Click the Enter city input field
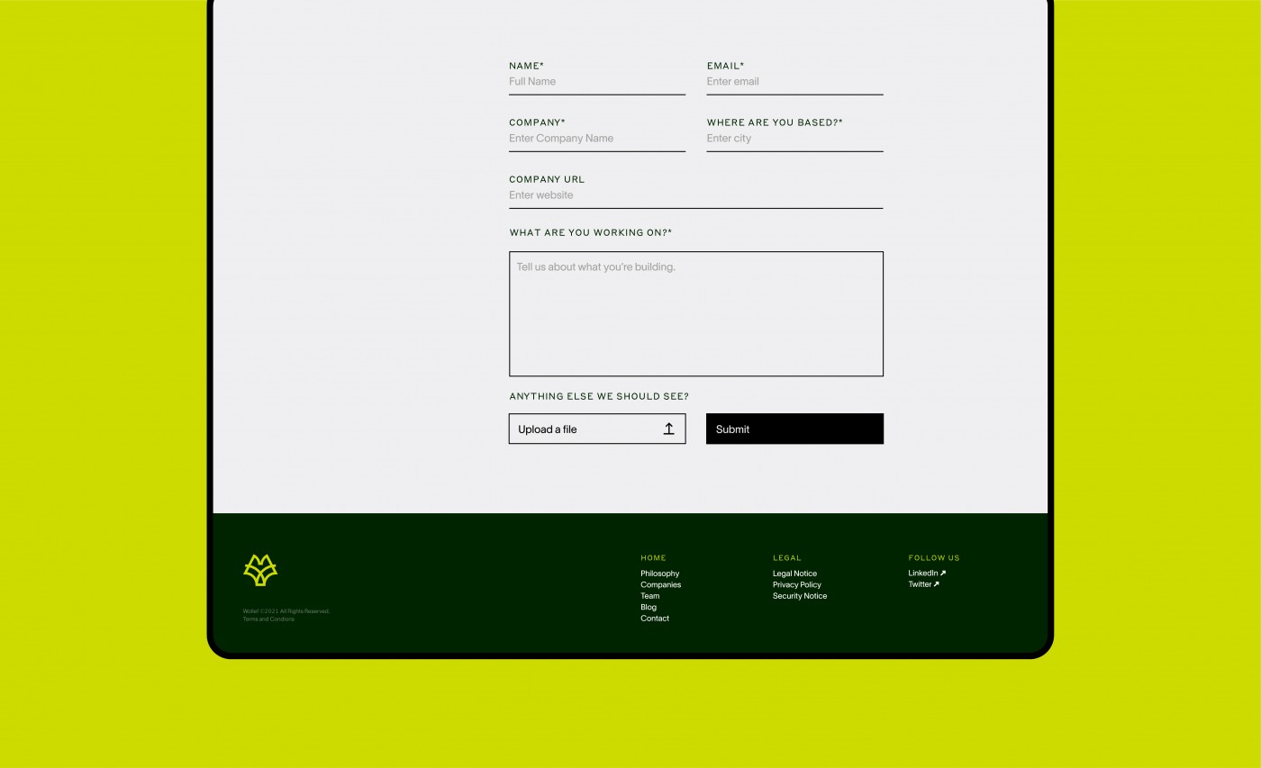Viewport: 1261px width, 768px height. 794,139
